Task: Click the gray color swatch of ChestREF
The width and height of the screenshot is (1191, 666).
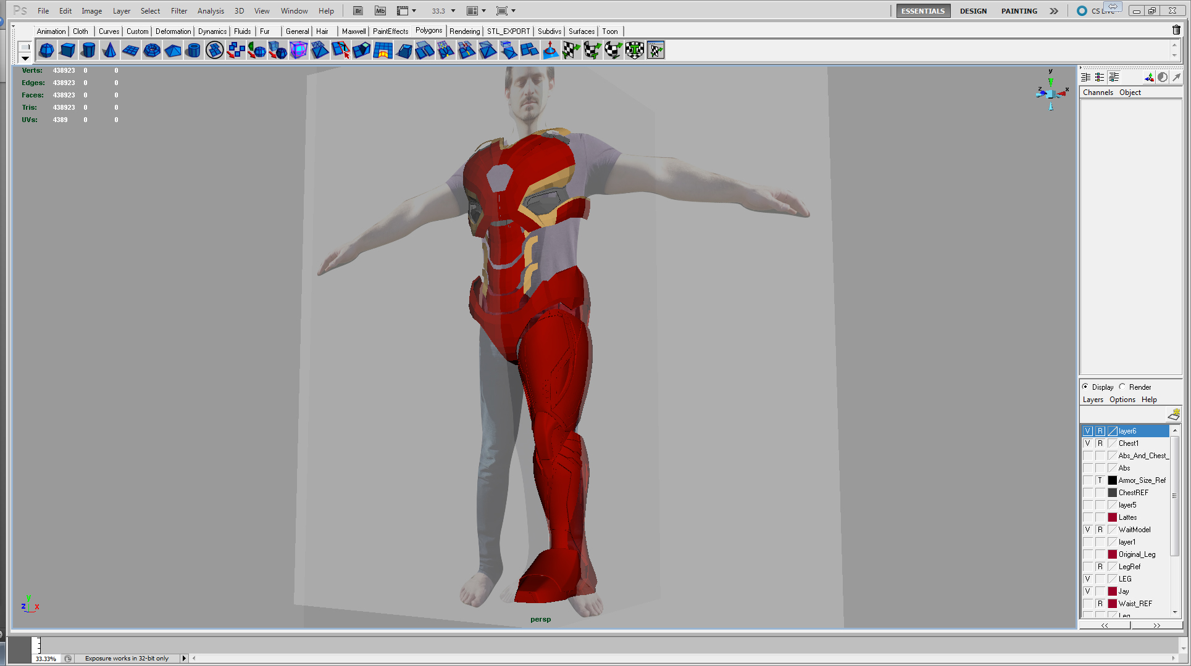Action: (x=1112, y=493)
